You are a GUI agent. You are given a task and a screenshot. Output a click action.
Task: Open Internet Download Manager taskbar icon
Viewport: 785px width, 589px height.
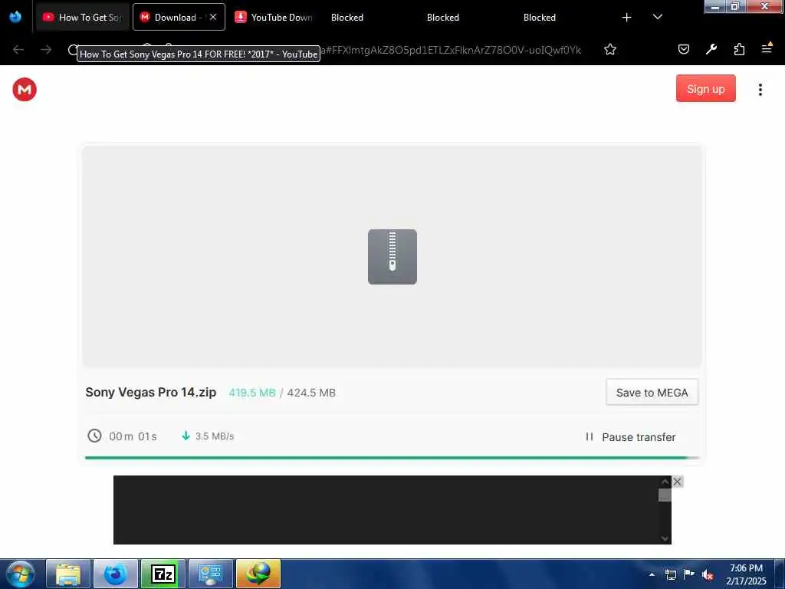(x=258, y=574)
